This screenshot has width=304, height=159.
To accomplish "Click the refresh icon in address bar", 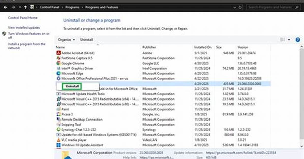I will (240, 7).
